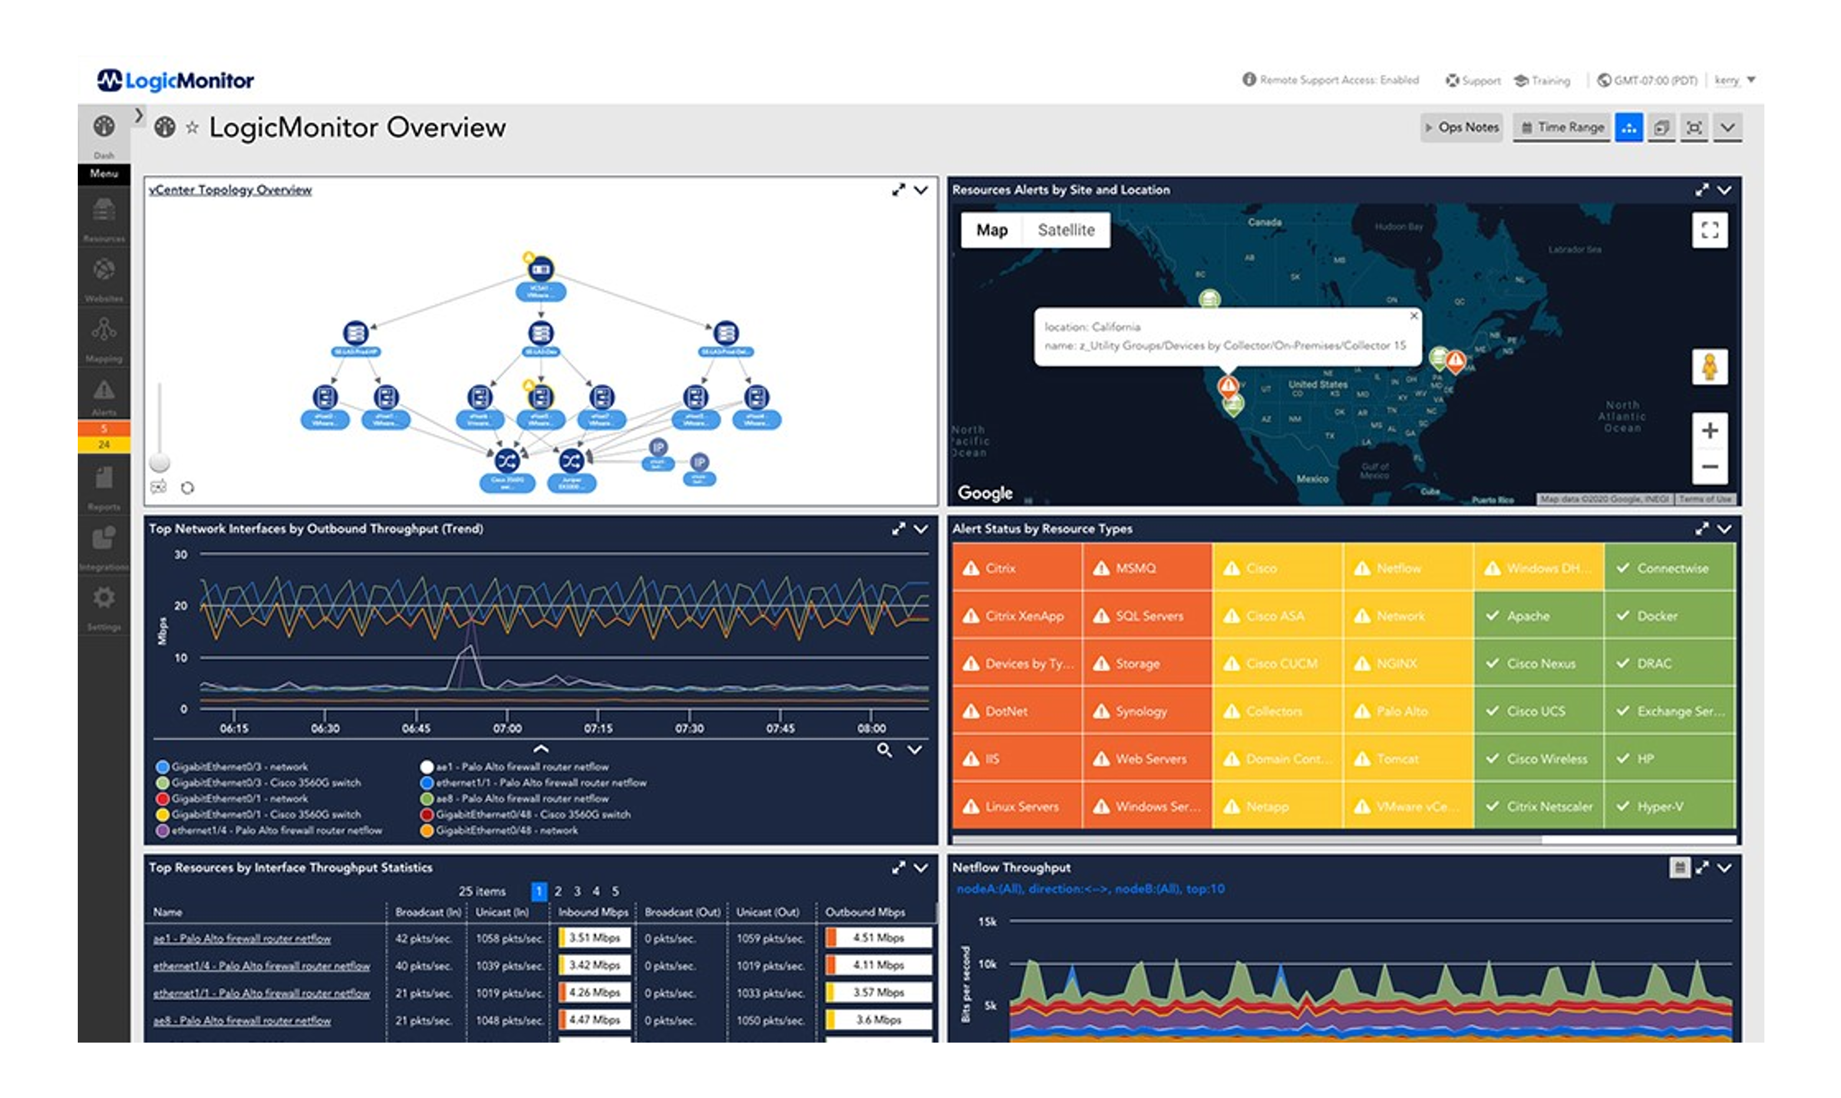Toggle ae1 - Palo Alto legend series
This screenshot has height=1098, width=1841.
pos(515,767)
